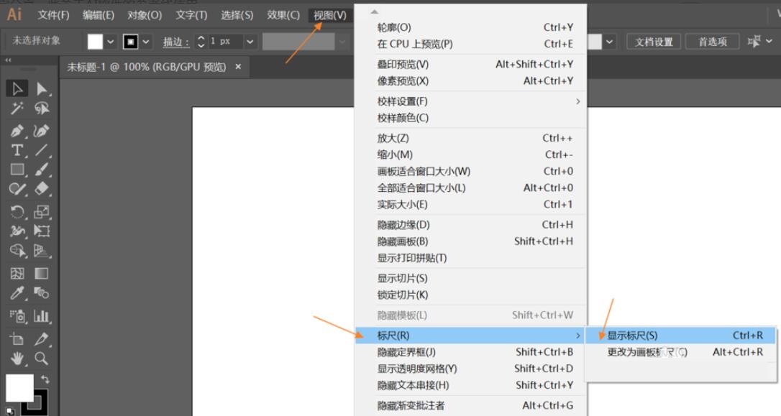The width and height of the screenshot is (781, 416).
Task: Select the Gradient tool
Action: (x=41, y=273)
